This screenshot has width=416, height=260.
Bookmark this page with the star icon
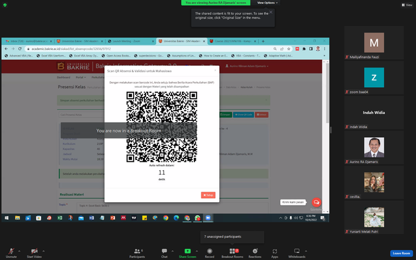[289, 49]
